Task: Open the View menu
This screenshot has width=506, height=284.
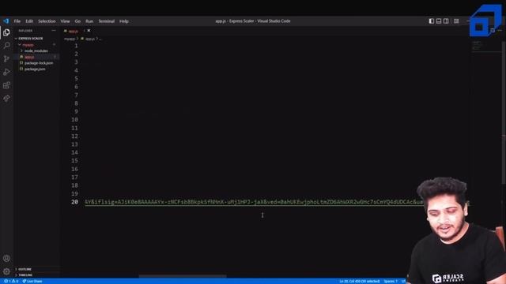Action: pos(65,21)
